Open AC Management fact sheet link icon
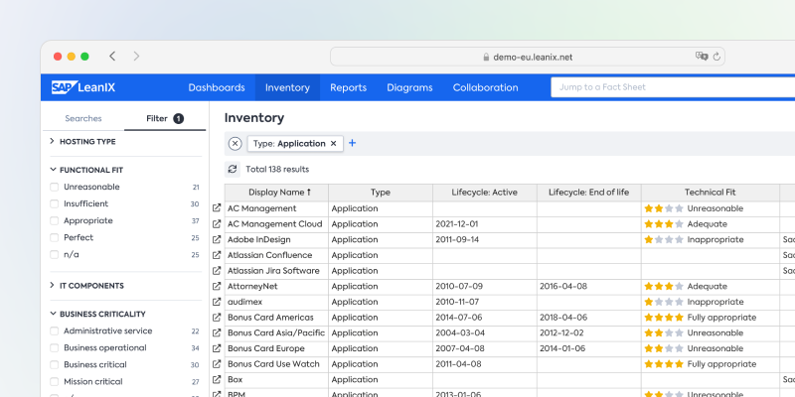Image resolution: width=795 pixels, height=397 pixels. 217,208
